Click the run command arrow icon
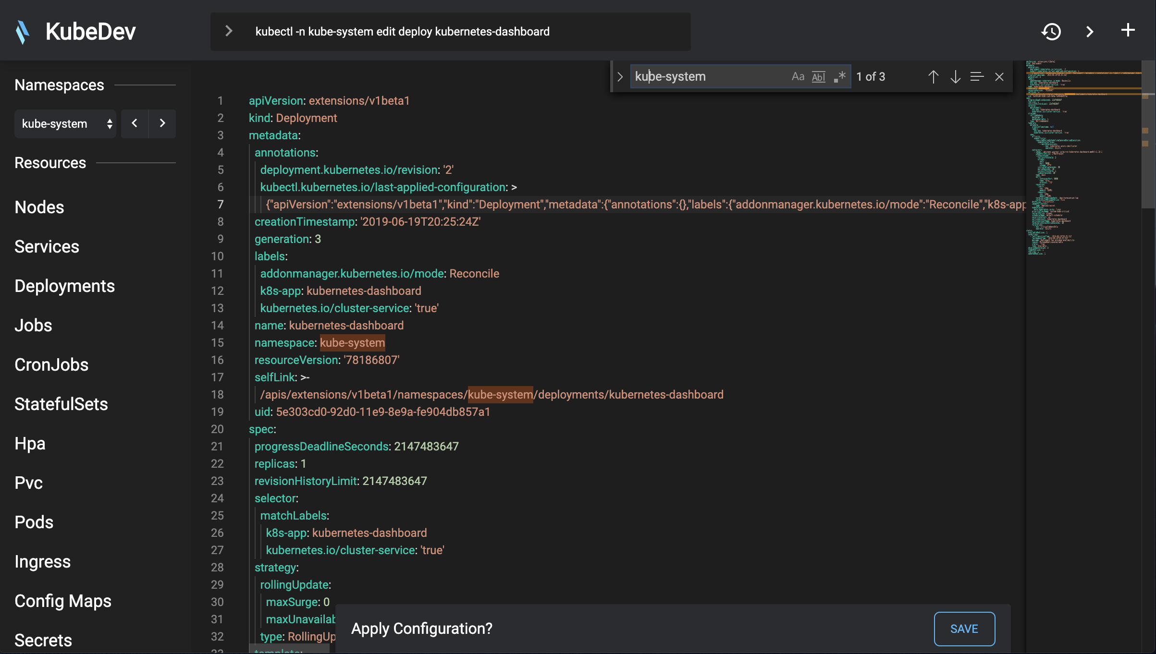Image resolution: width=1156 pixels, height=654 pixels. (x=1090, y=32)
